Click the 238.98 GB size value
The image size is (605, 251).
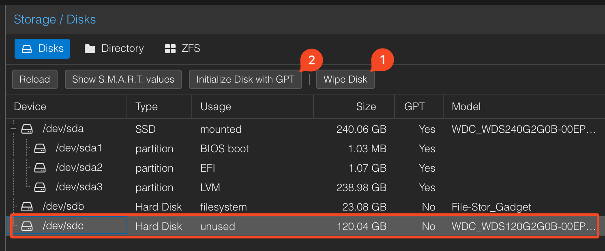(x=361, y=188)
